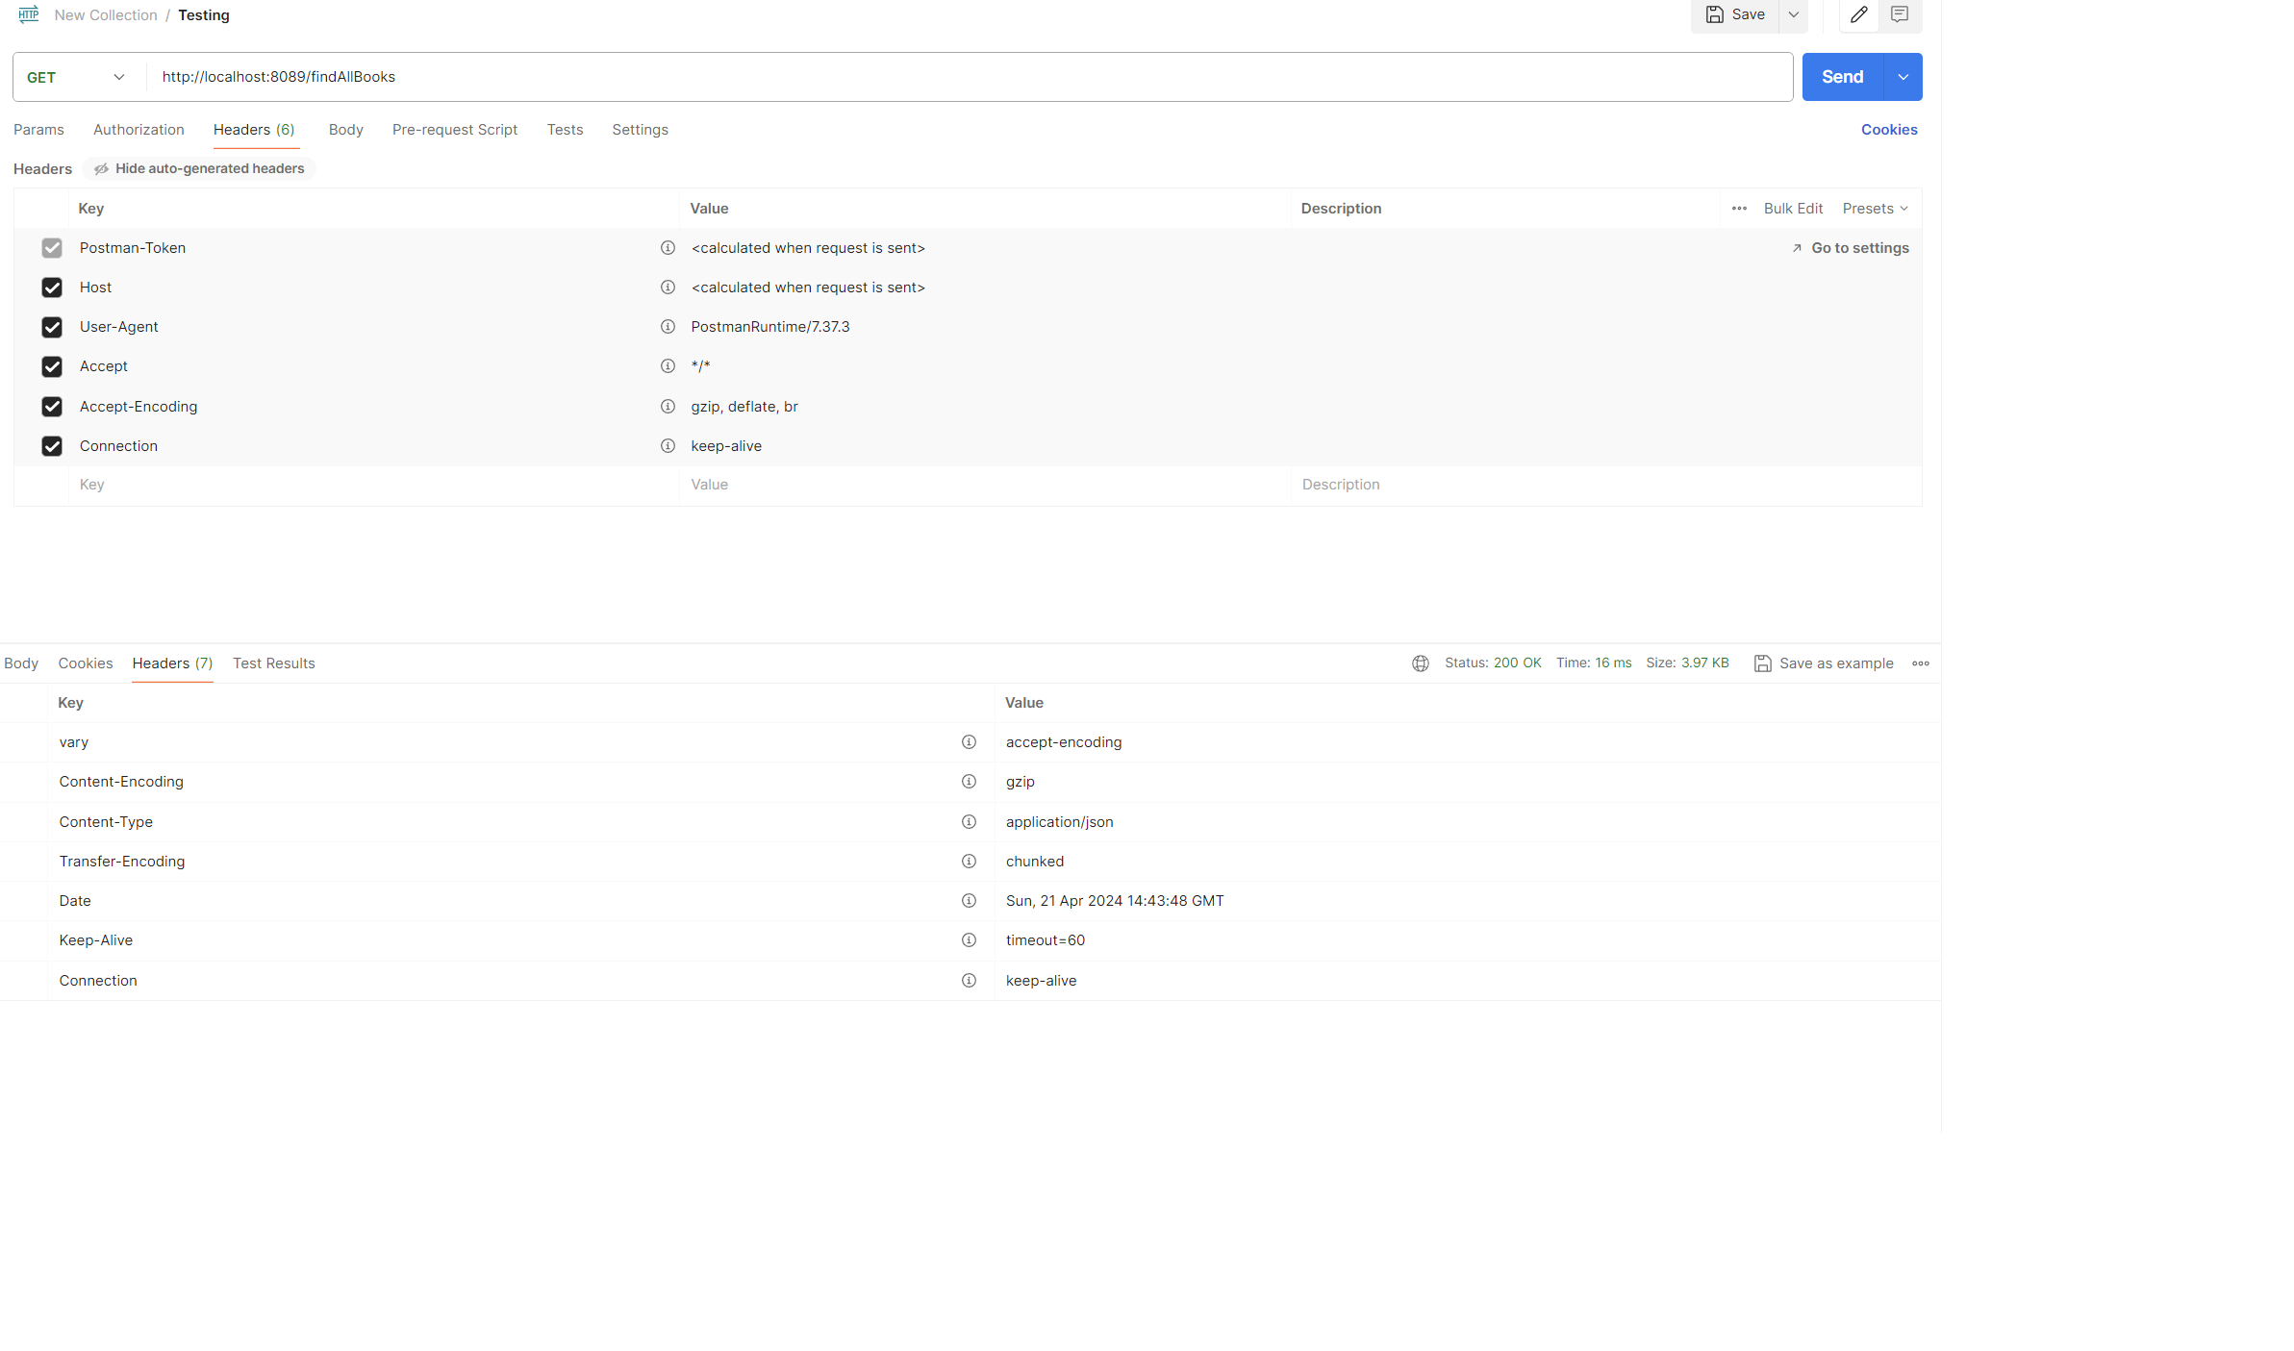This screenshot has width=2294, height=1351.
Task: Click the request URL input field
Action: (962, 77)
